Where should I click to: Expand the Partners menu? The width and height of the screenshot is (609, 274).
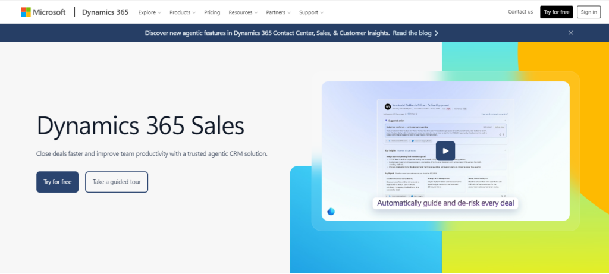click(278, 12)
